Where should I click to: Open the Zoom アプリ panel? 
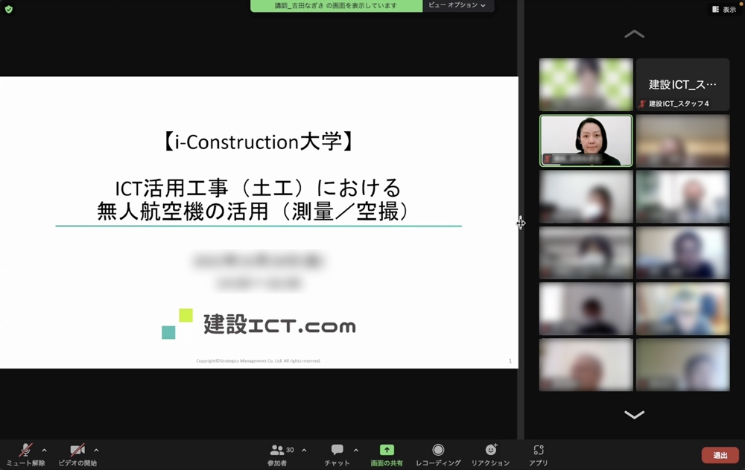pyautogui.click(x=538, y=454)
